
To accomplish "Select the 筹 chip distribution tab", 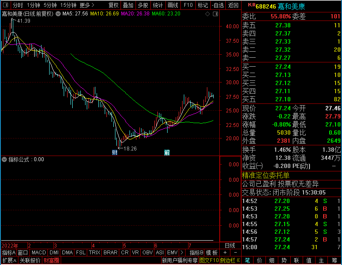I will (334, 260).
